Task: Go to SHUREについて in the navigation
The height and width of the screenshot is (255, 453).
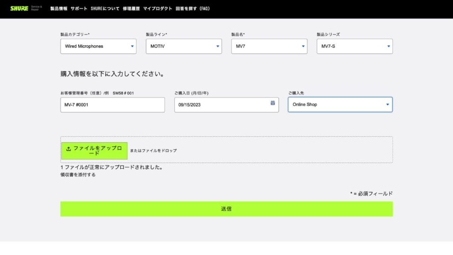Action: click(105, 8)
